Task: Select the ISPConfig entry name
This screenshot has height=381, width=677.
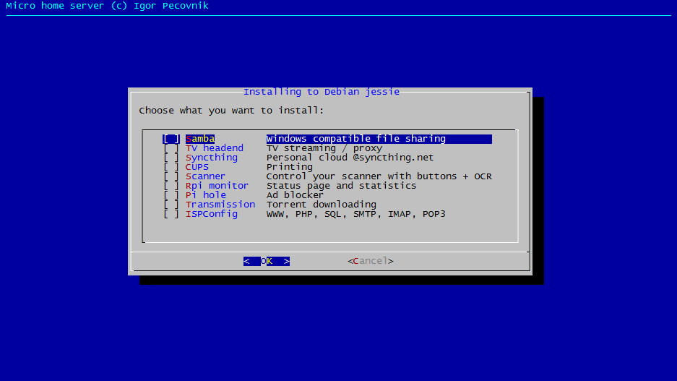Action: click(212, 214)
